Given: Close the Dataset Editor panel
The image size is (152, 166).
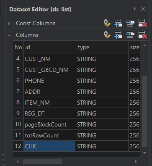Looking at the screenshot, I should point(143,9).
